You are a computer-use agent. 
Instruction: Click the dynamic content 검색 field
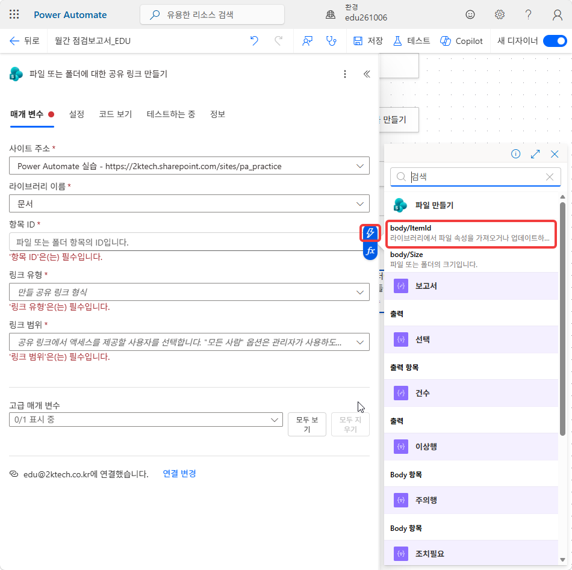(475, 177)
